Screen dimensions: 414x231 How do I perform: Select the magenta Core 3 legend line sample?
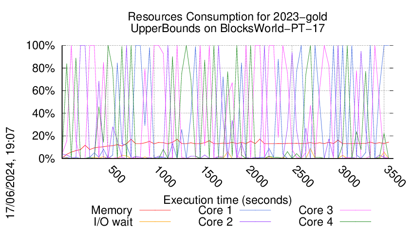(356, 210)
